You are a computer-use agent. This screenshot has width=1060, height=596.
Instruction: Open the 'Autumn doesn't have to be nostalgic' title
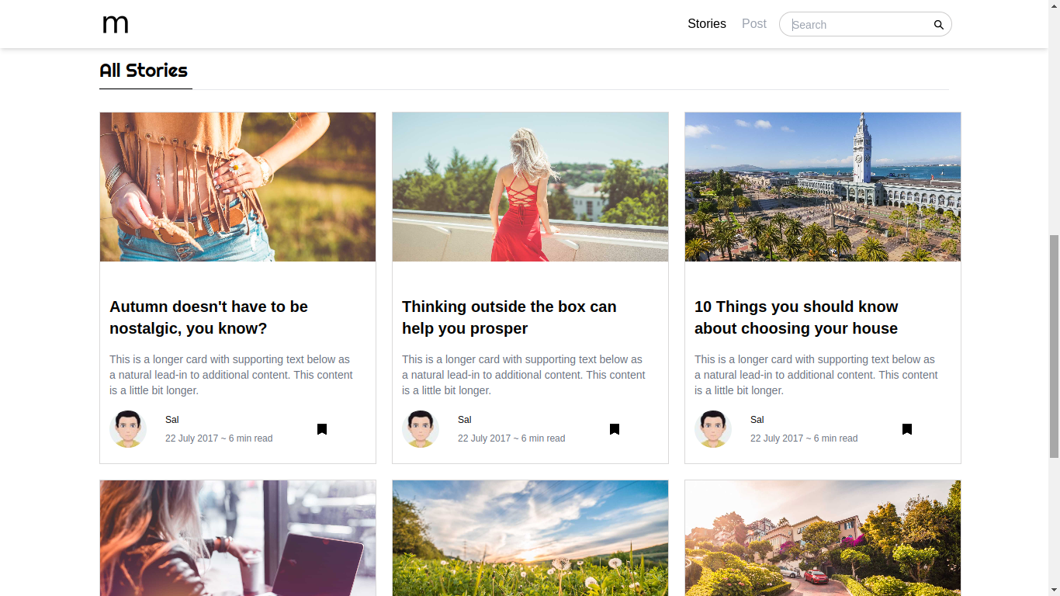coord(209,317)
